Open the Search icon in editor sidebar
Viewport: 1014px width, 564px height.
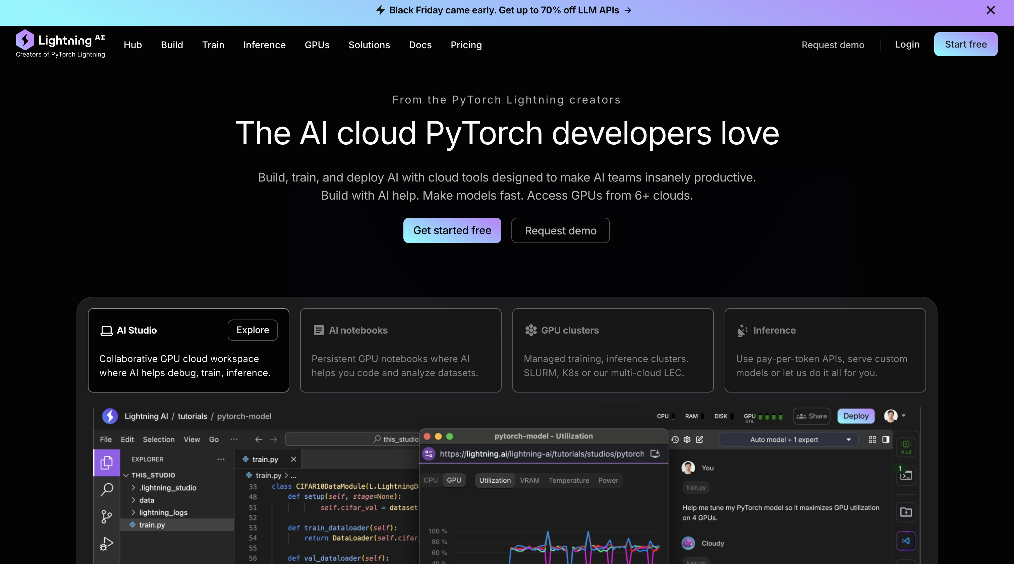107,489
